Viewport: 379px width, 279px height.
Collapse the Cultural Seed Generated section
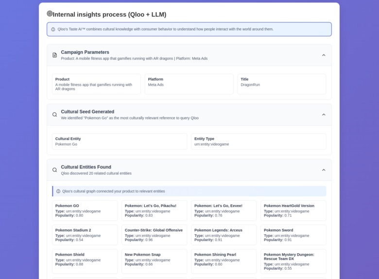coord(324,114)
